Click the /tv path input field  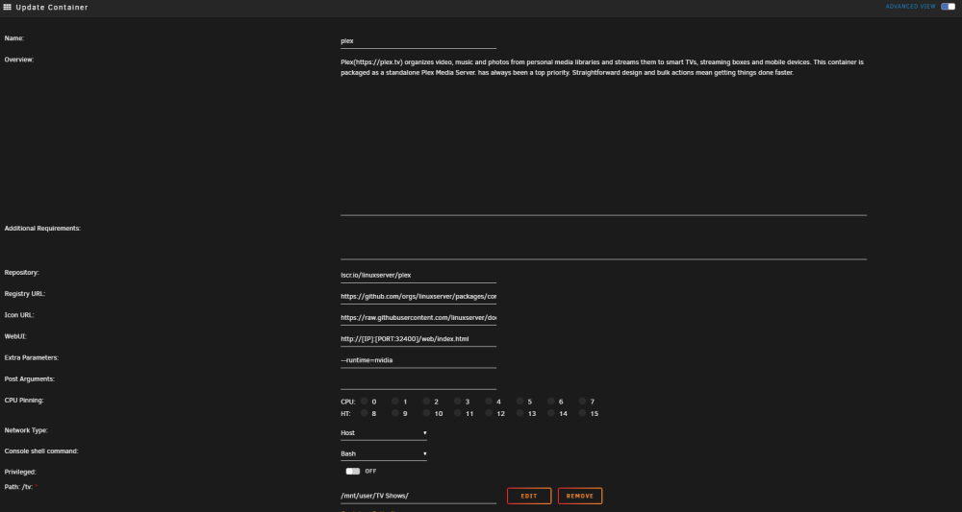point(418,496)
